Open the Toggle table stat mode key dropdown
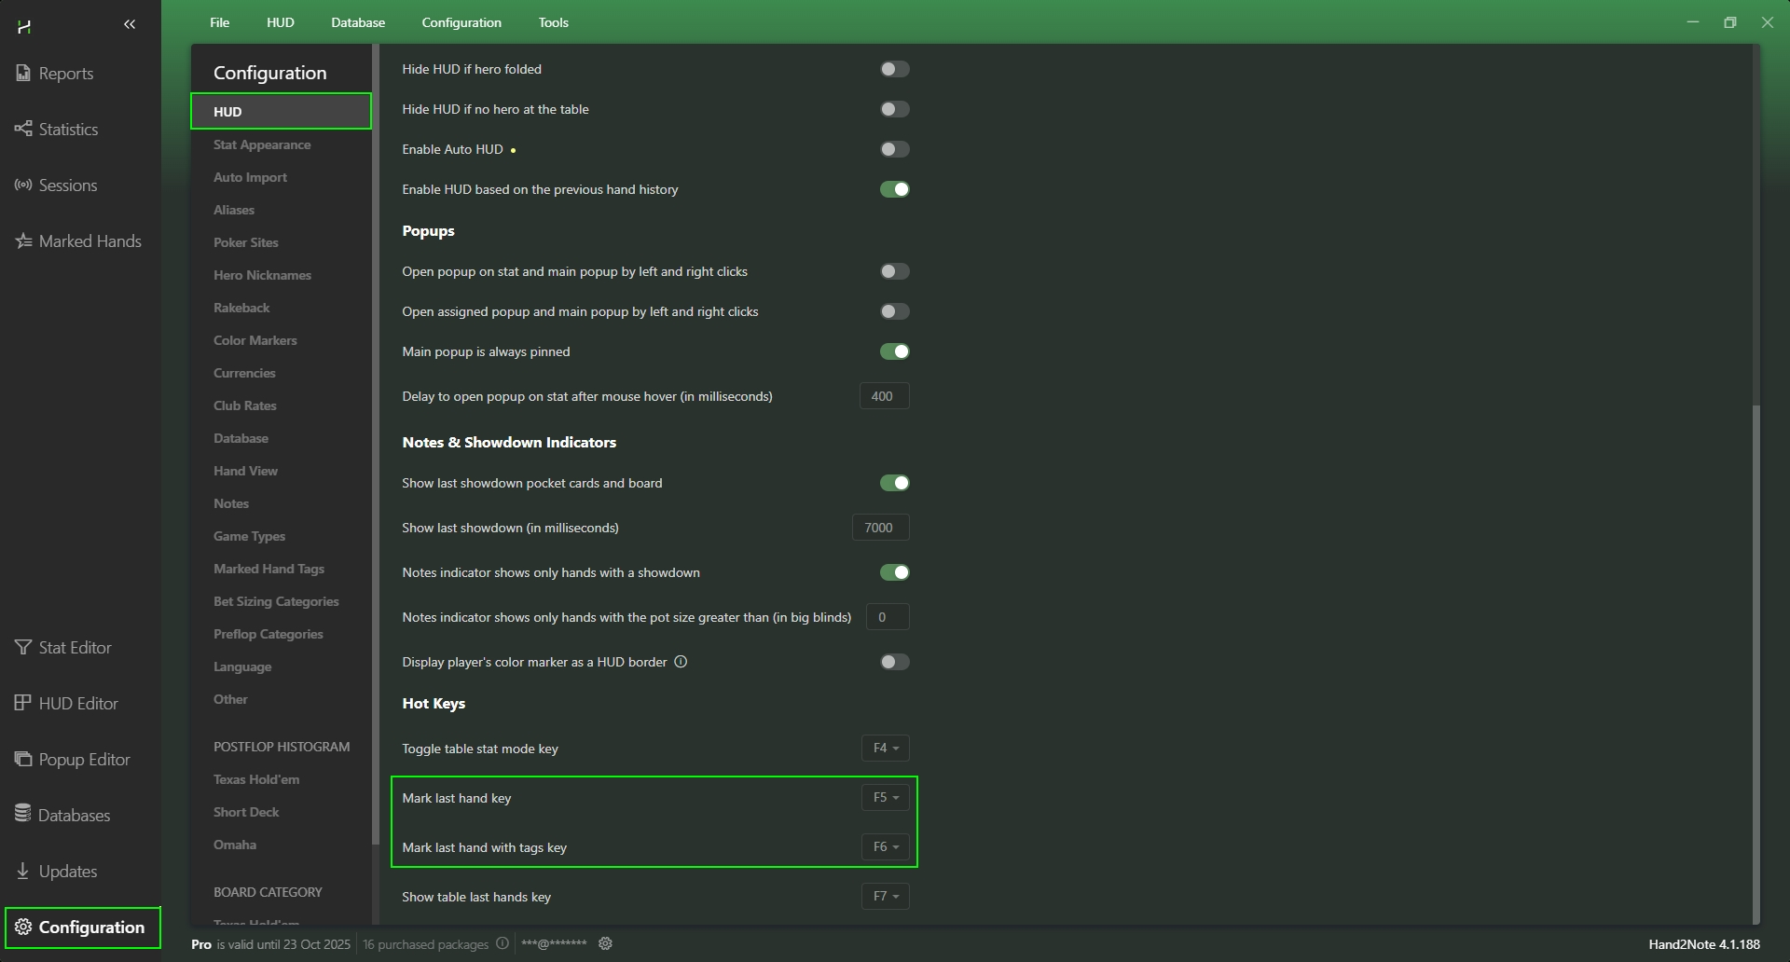Screen dimensions: 1790x962 (x=885, y=749)
